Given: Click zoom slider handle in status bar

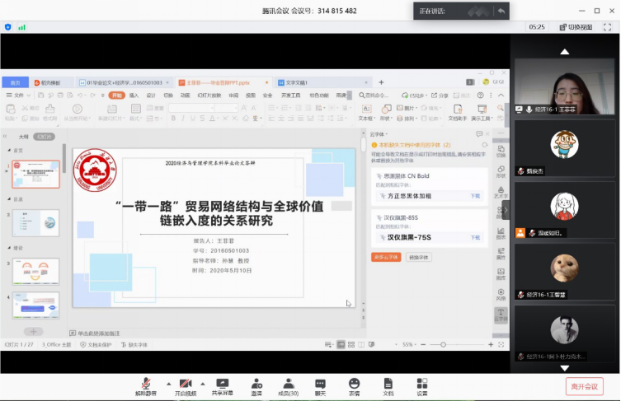Looking at the screenshot, I should coord(443,344).
